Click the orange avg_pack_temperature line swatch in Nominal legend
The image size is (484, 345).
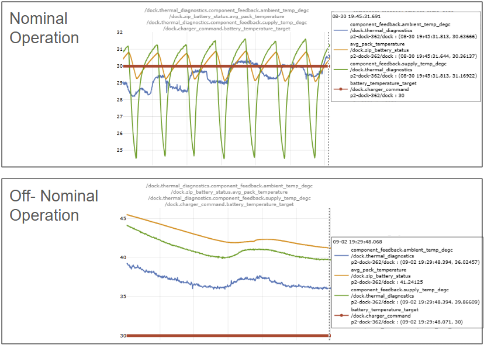point(341,50)
